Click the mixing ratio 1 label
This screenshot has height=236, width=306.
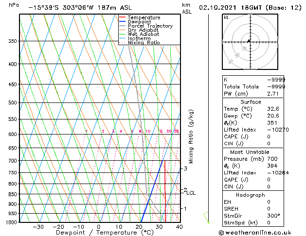(87, 131)
